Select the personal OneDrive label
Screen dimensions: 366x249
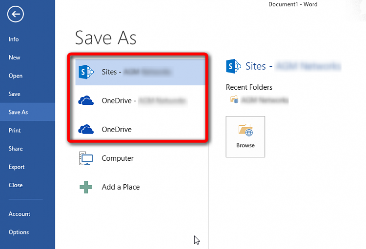117,130
